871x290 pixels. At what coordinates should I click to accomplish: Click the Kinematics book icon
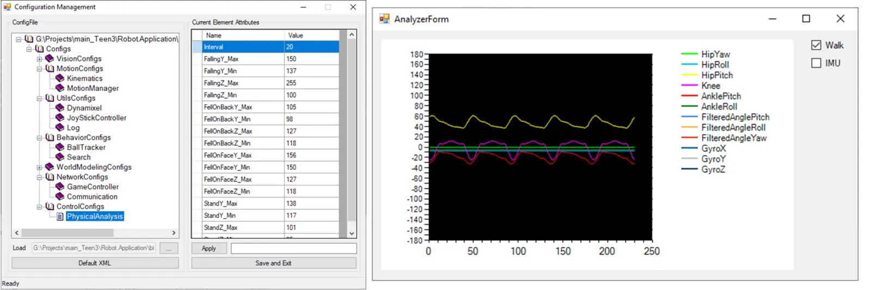(60, 78)
